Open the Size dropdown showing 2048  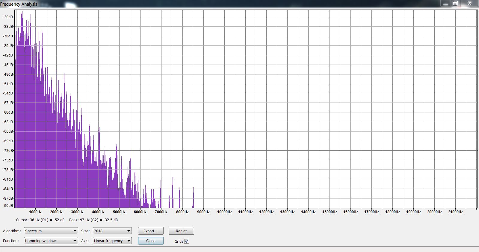(x=112, y=231)
